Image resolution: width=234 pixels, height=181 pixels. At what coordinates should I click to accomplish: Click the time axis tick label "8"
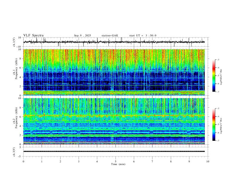click(x=171, y=161)
